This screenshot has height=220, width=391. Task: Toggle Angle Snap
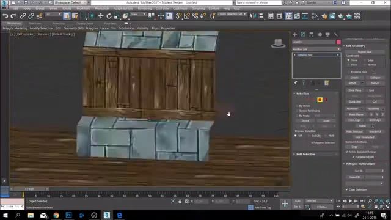point(186,16)
